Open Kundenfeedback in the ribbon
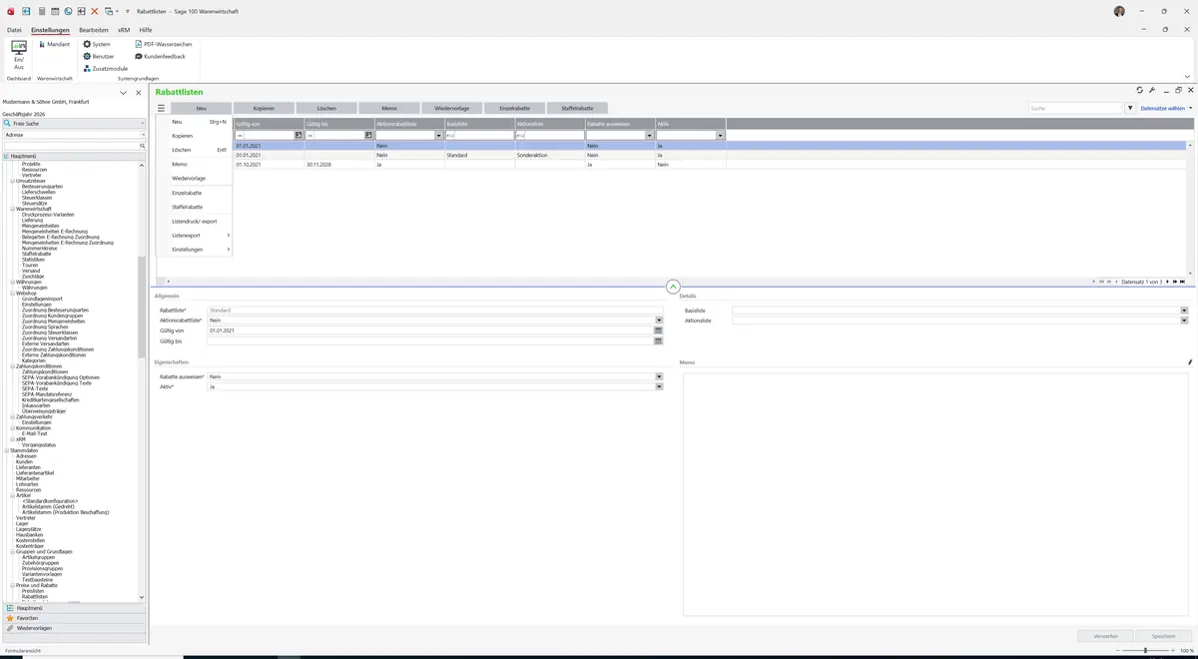 point(160,56)
